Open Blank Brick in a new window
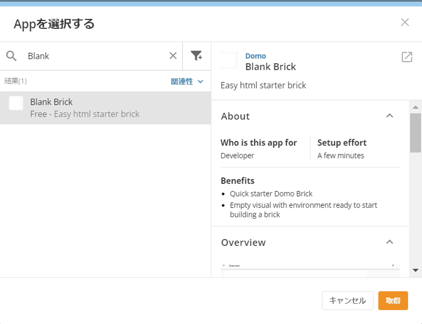 click(407, 57)
